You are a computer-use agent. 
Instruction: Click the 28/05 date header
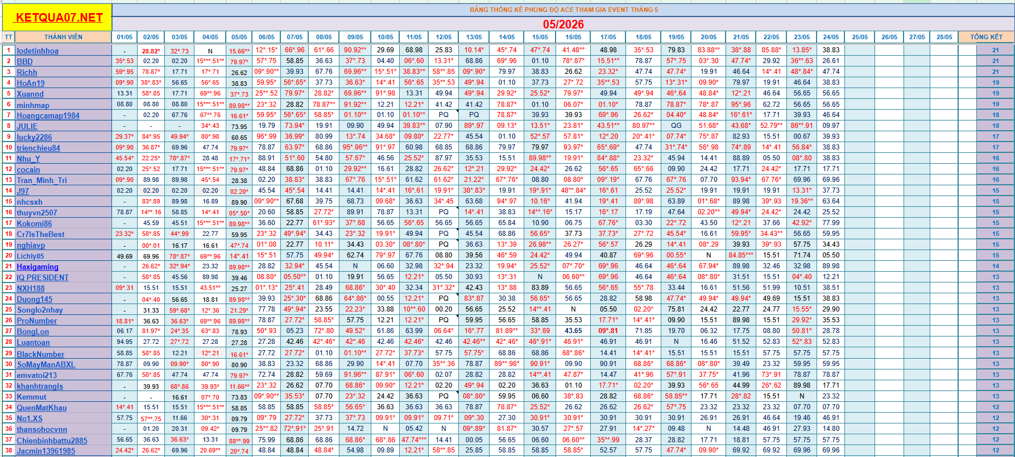click(944, 37)
